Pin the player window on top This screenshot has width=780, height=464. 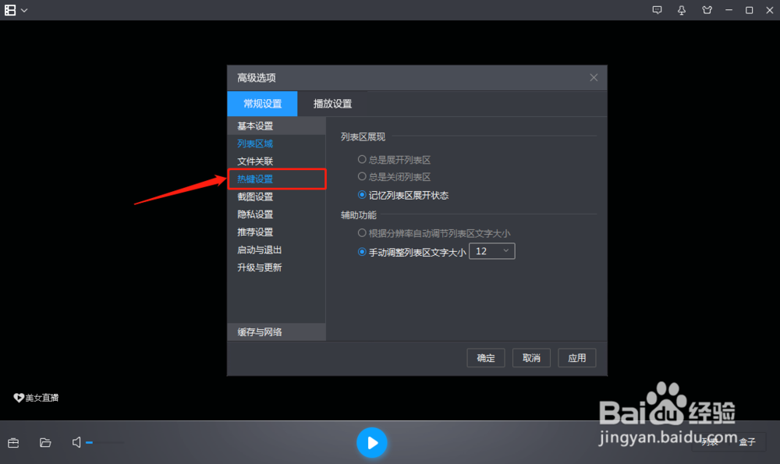click(x=681, y=10)
